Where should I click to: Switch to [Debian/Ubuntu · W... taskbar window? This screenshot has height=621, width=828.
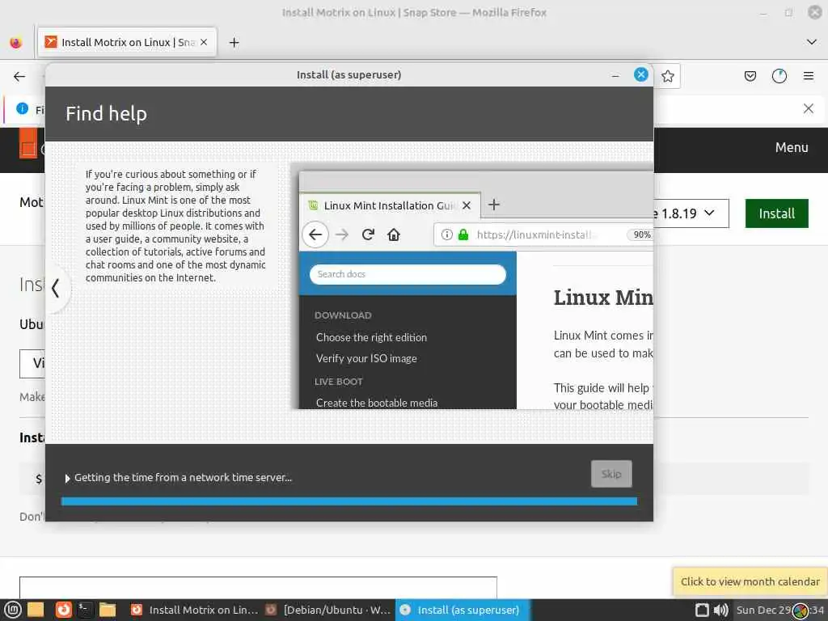point(328,610)
